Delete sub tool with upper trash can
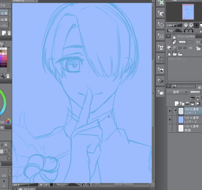 click(9, 33)
